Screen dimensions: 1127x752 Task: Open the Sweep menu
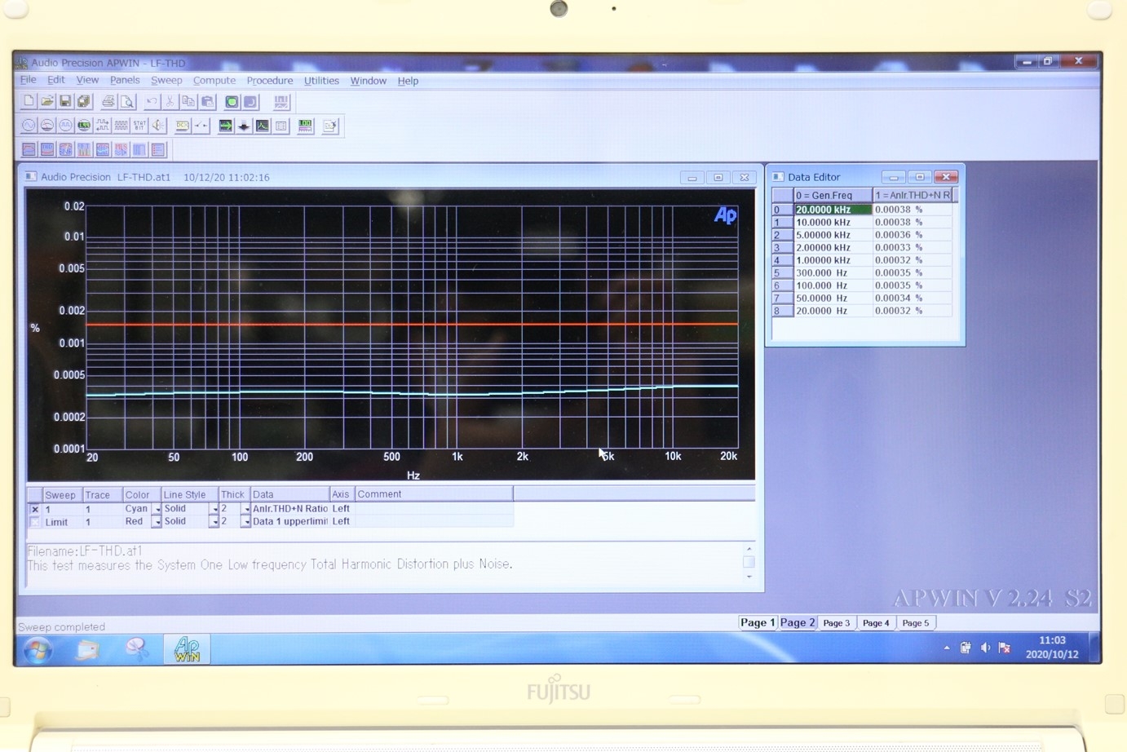pos(166,80)
